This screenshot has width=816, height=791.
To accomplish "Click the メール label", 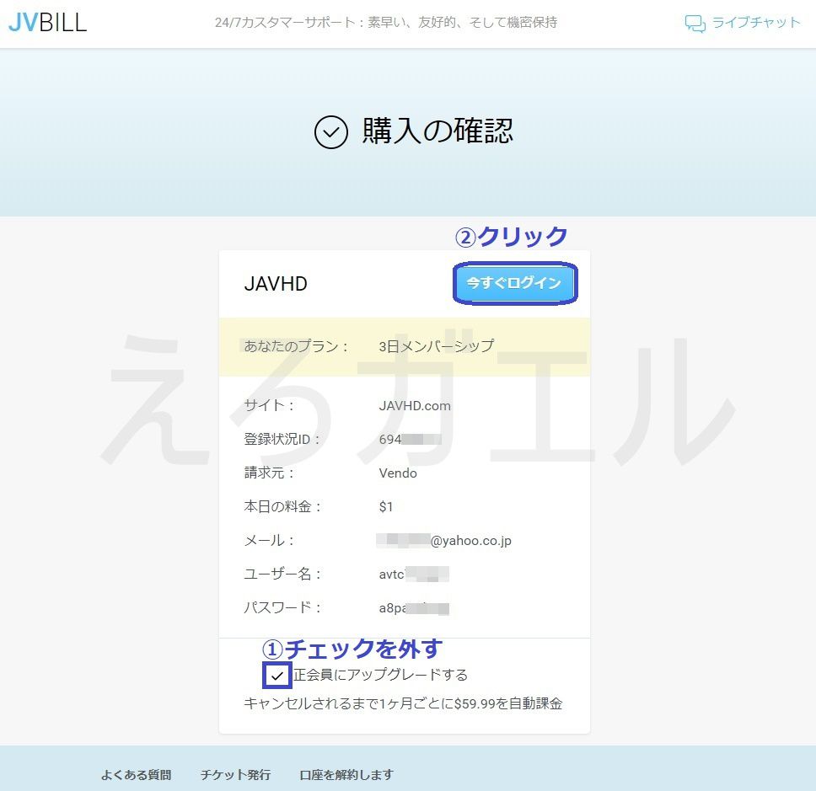I will [x=269, y=540].
